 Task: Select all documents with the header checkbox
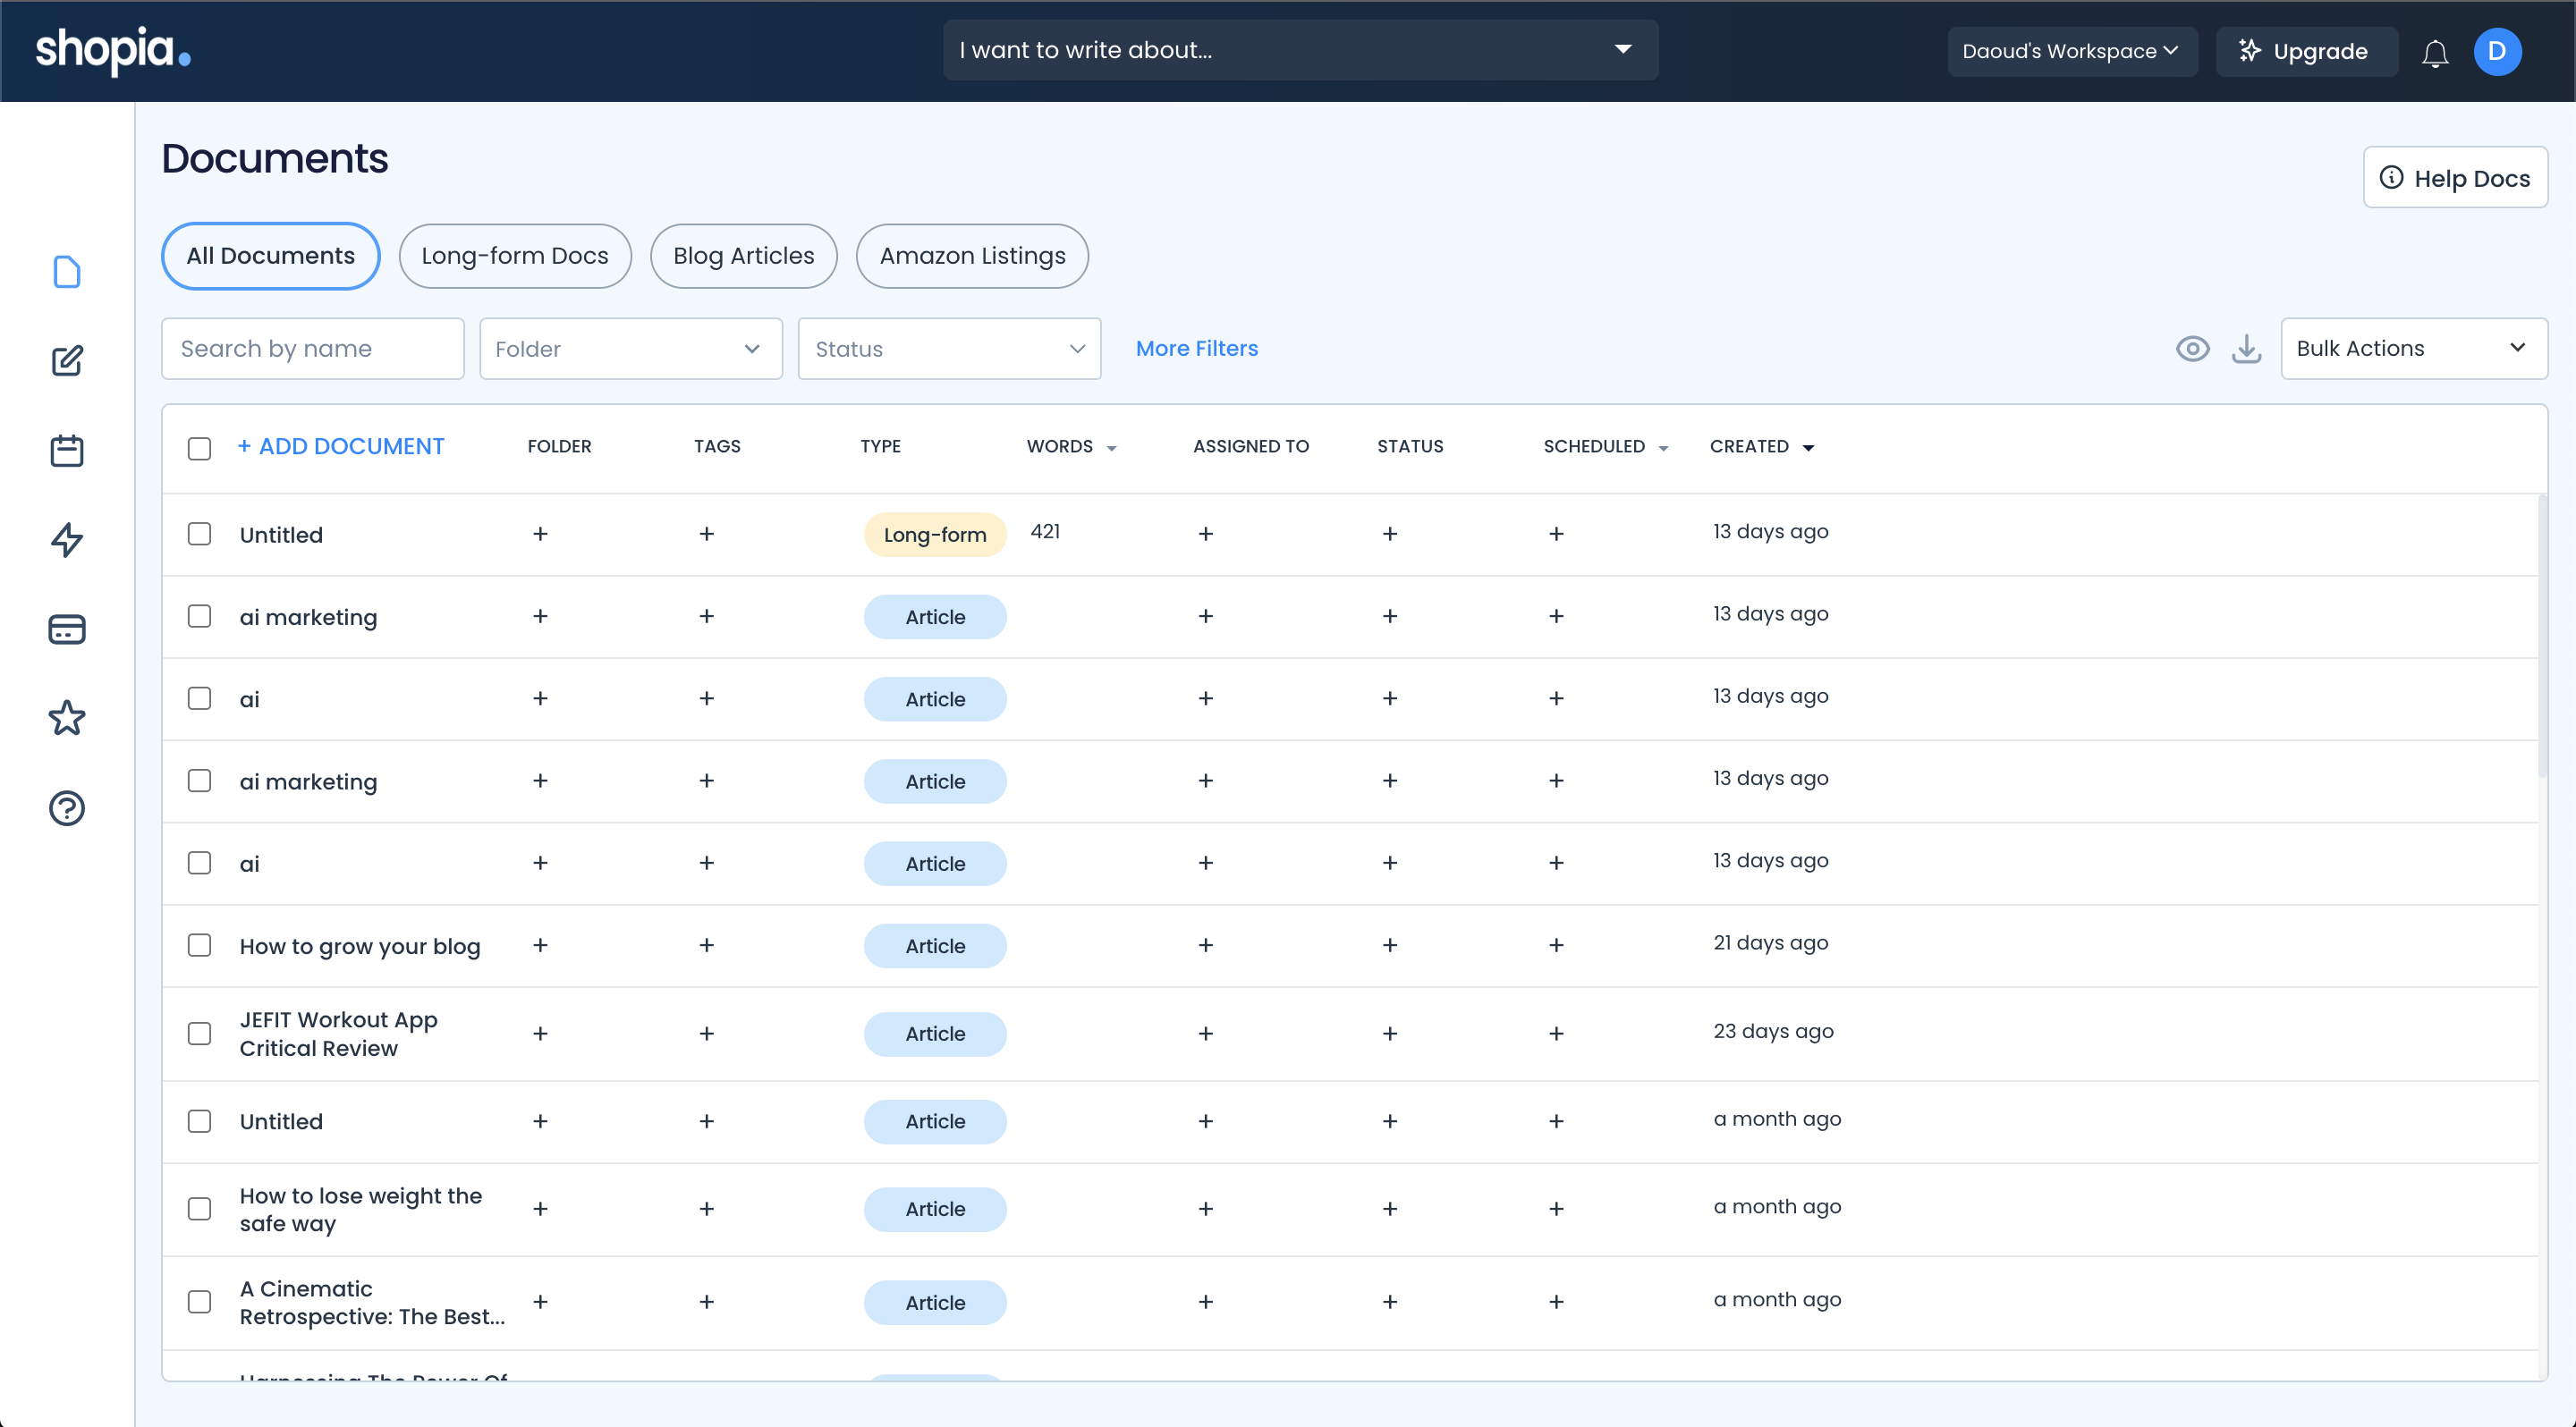(x=199, y=449)
